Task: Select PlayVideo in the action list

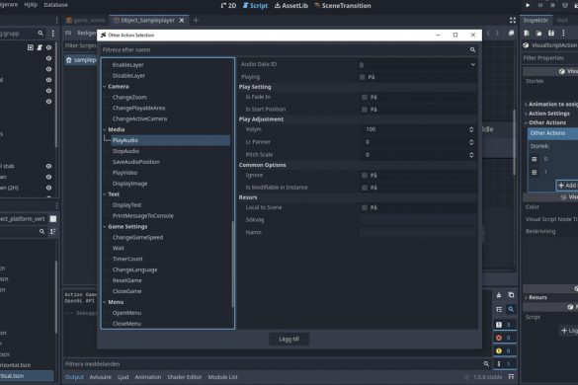Action: pyautogui.click(x=124, y=173)
